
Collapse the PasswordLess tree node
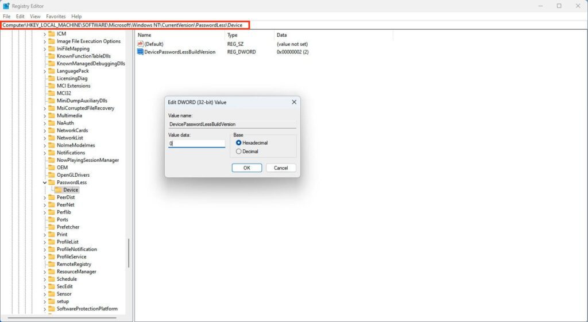(x=45, y=183)
